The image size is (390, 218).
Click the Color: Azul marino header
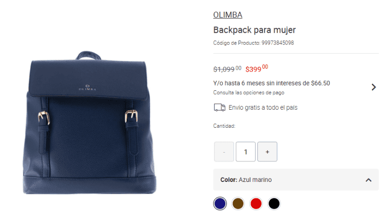[296, 179]
